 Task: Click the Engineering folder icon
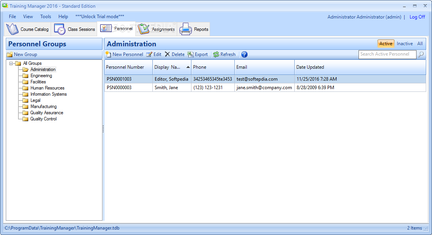click(x=26, y=76)
